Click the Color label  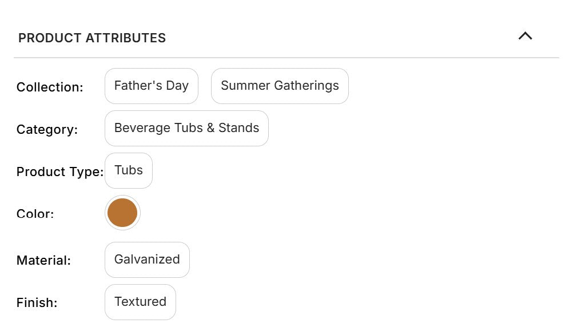[35, 214]
